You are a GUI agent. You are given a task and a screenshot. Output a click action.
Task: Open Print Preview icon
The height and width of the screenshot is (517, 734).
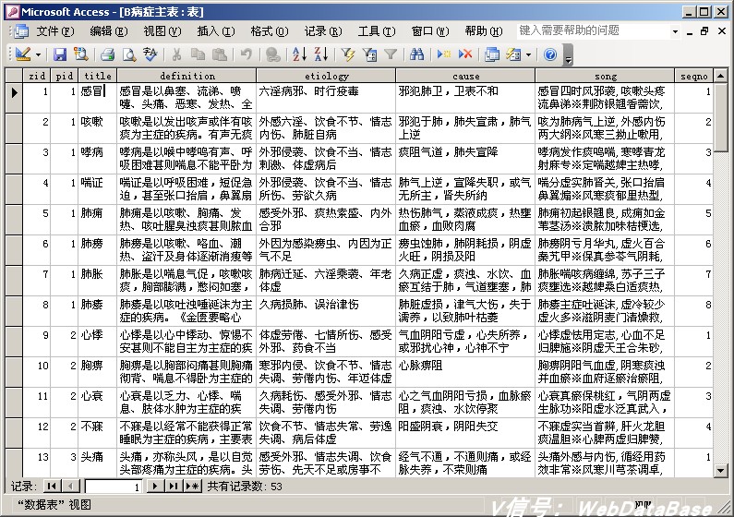pos(128,54)
